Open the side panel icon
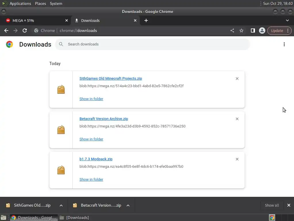The image size is (294, 221). point(253,31)
